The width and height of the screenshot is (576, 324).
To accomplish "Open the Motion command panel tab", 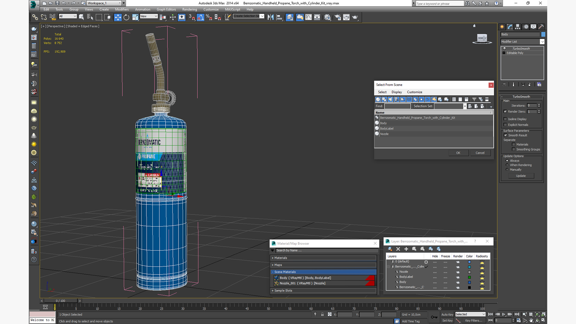I will (x=526, y=27).
